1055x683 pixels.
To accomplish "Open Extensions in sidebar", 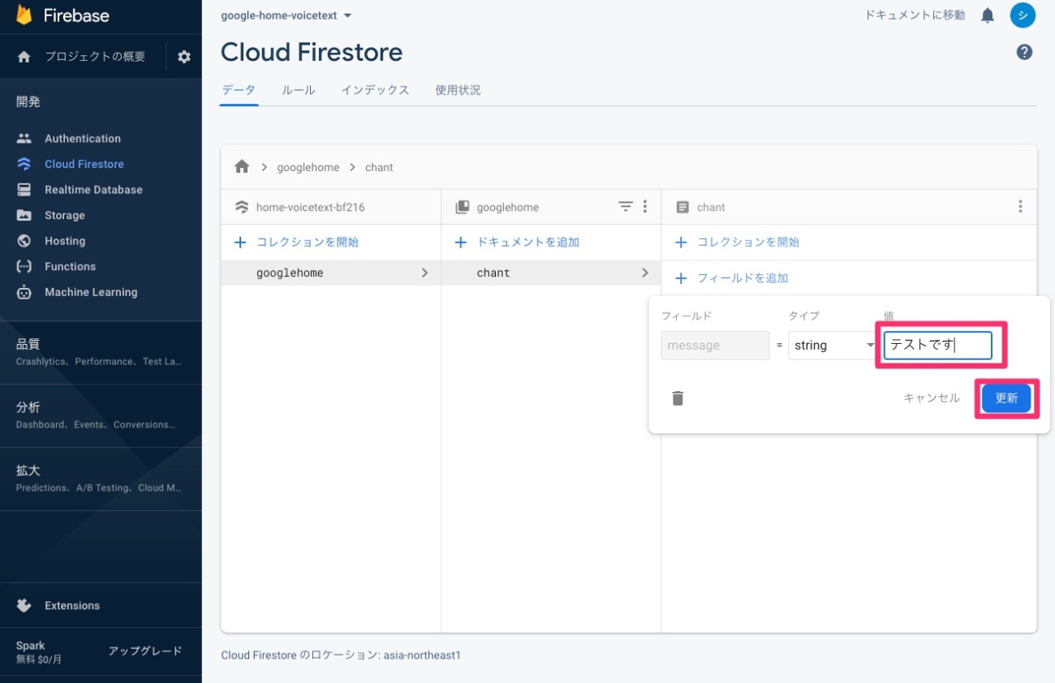I will pos(71,606).
